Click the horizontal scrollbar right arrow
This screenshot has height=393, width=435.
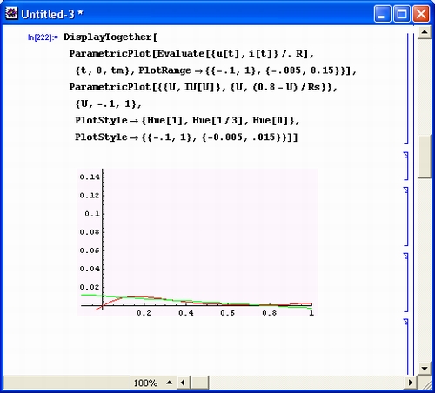tap(411, 383)
